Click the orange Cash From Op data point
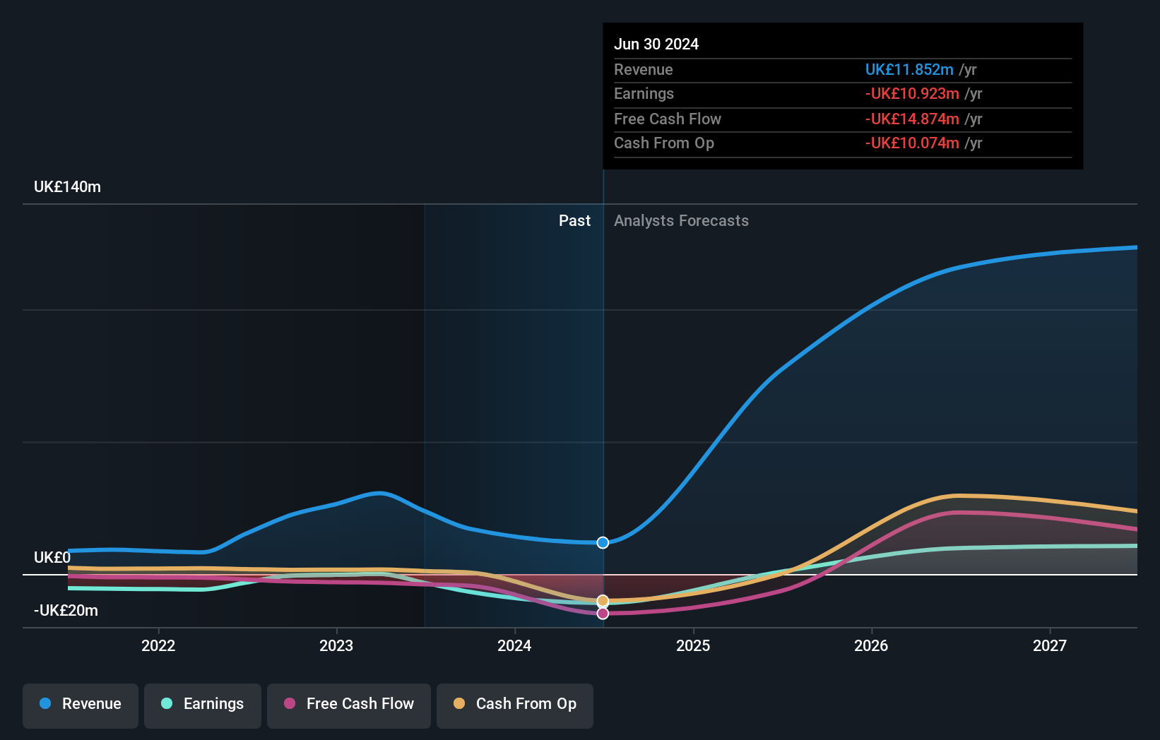Image resolution: width=1160 pixels, height=740 pixels. pos(603,601)
